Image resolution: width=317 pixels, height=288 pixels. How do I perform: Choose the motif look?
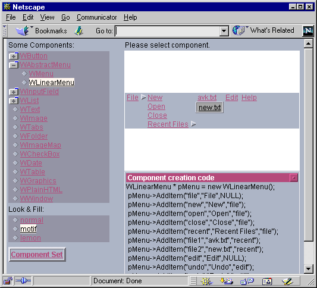(x=29, y=229)
